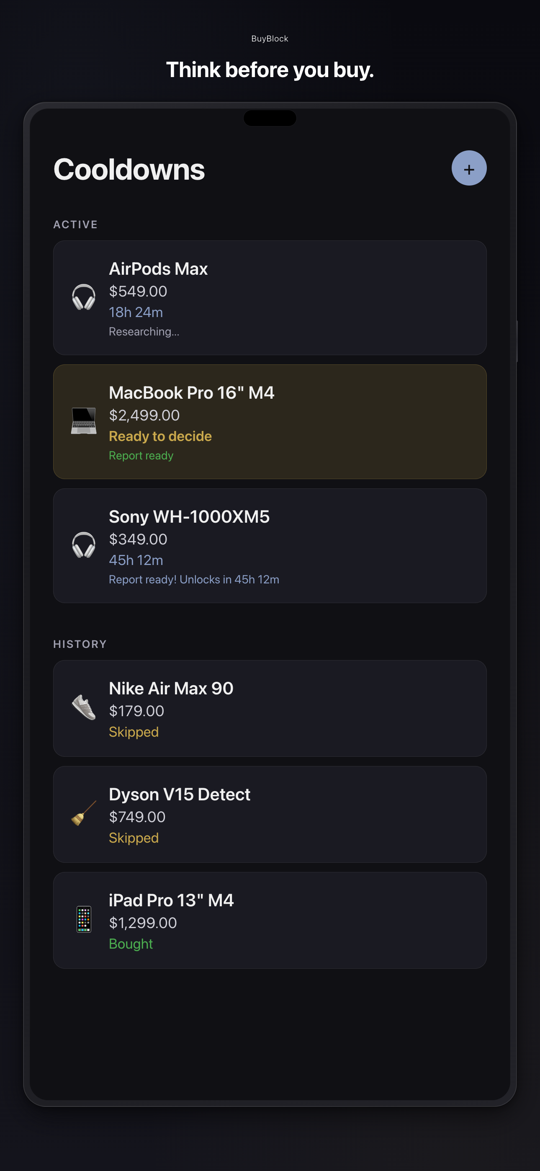
Task: Click the iPad Pro device icon
Action: (84, 920)
